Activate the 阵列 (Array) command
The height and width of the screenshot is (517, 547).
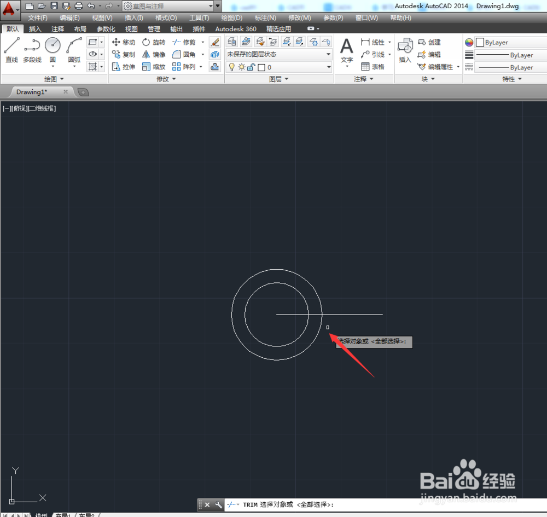[184, 67]
